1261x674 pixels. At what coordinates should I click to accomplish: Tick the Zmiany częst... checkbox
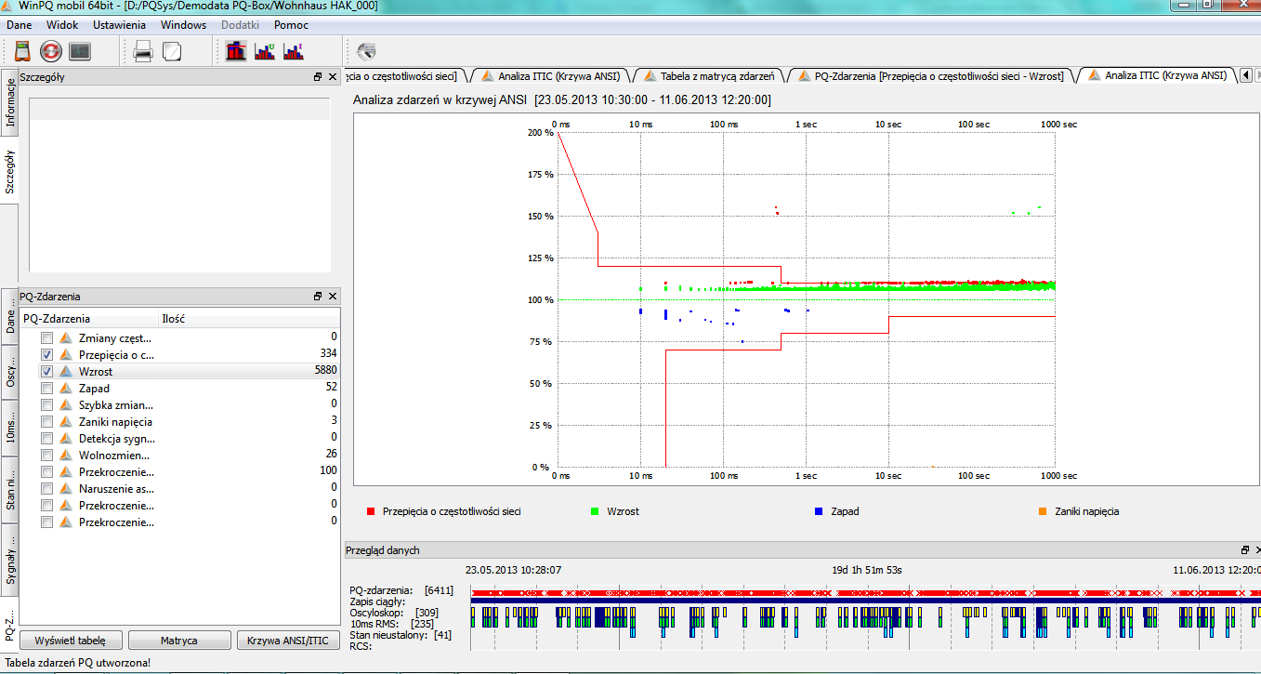[x=46, y=337]
